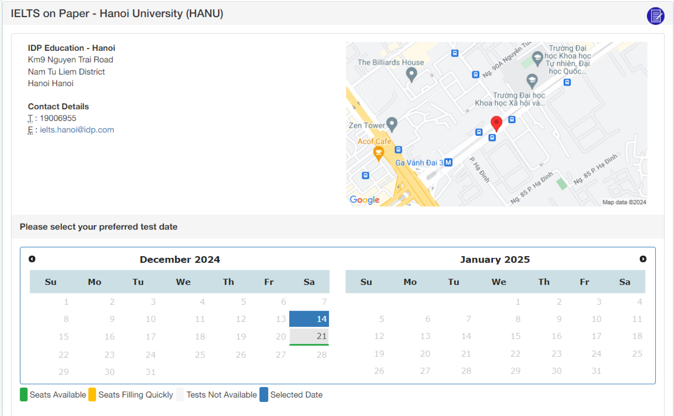Click Ga Vành Đai 3 metro icon
Image resolution: width=674 pixels, height=416 pixels.
[448, 162]
